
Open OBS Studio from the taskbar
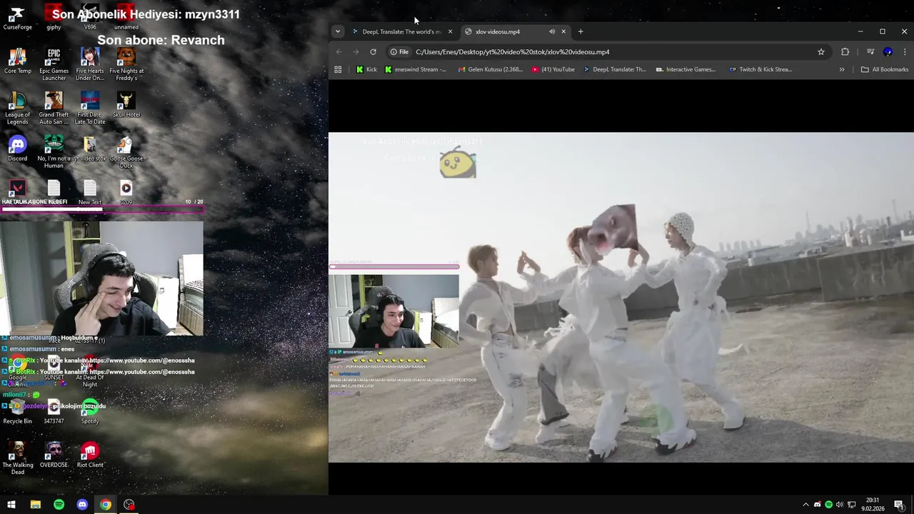[129, 505]
